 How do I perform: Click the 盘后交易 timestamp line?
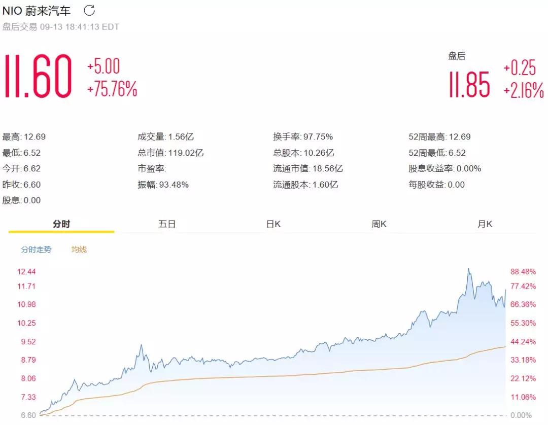point(61,27)
